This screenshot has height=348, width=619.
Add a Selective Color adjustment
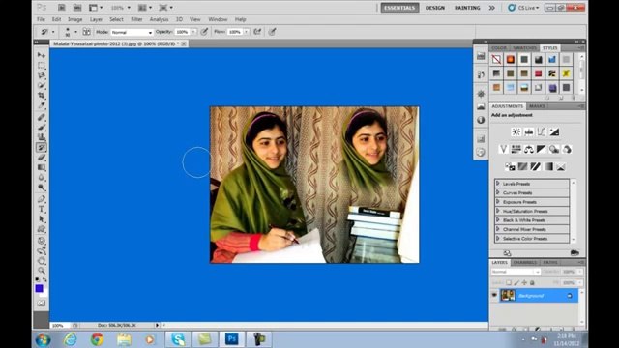coord(561,167)
